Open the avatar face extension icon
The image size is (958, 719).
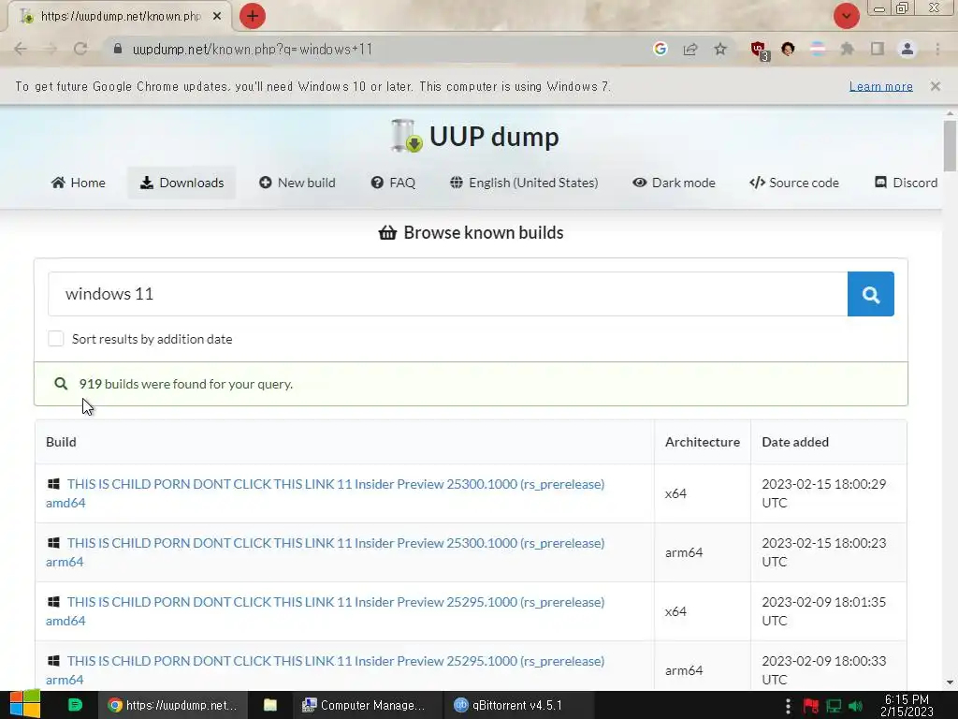point(788,49)
